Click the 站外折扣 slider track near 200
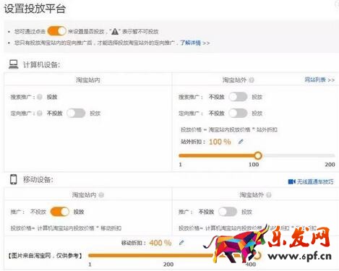This screenshot has height=271, width=339. tap(299, 156)
